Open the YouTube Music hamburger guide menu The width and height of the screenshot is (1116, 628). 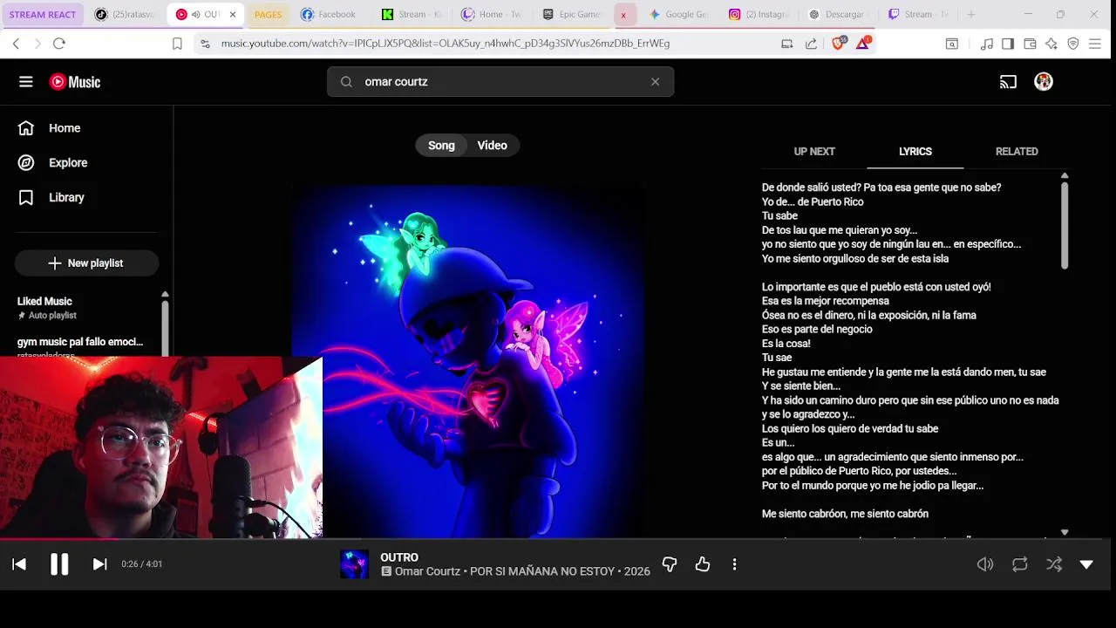26,82
